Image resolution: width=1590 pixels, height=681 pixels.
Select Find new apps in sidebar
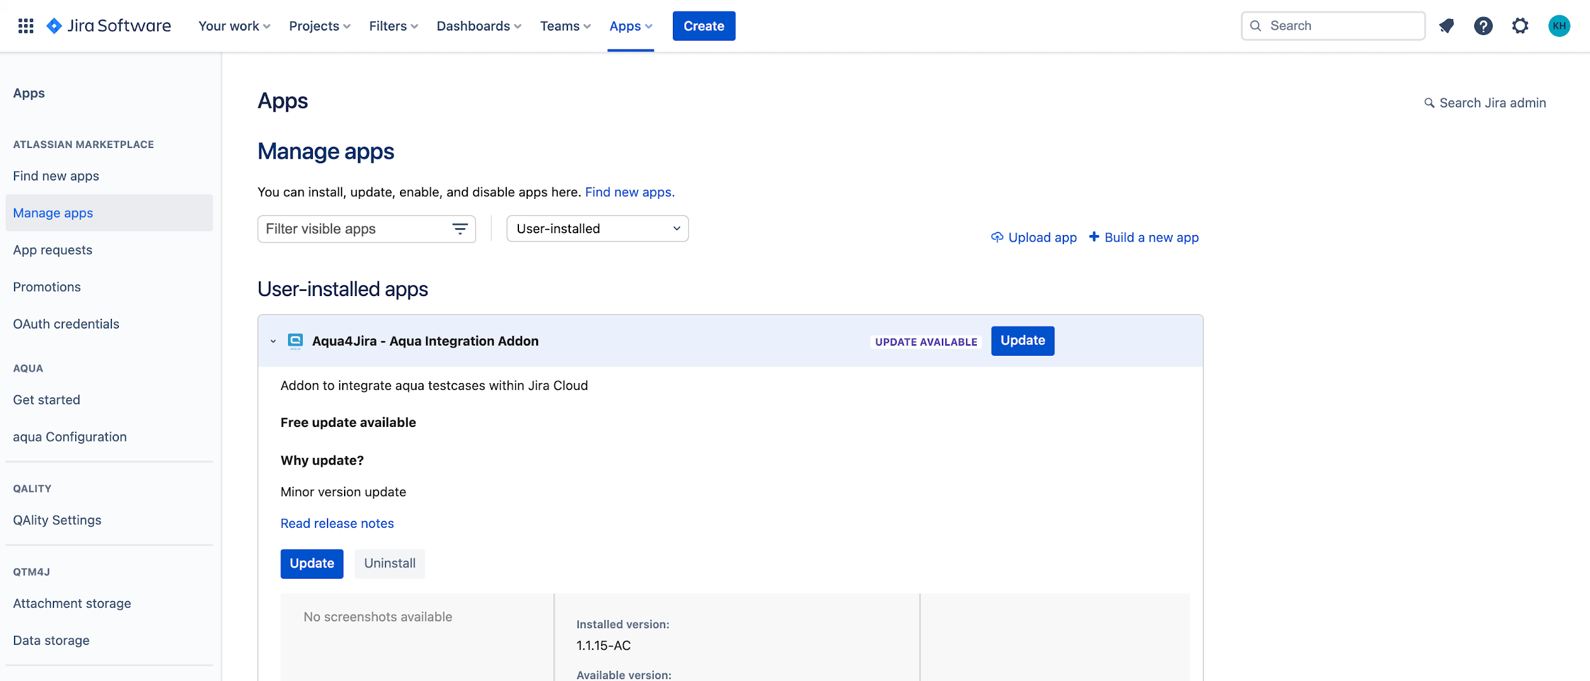click(56, 176)
